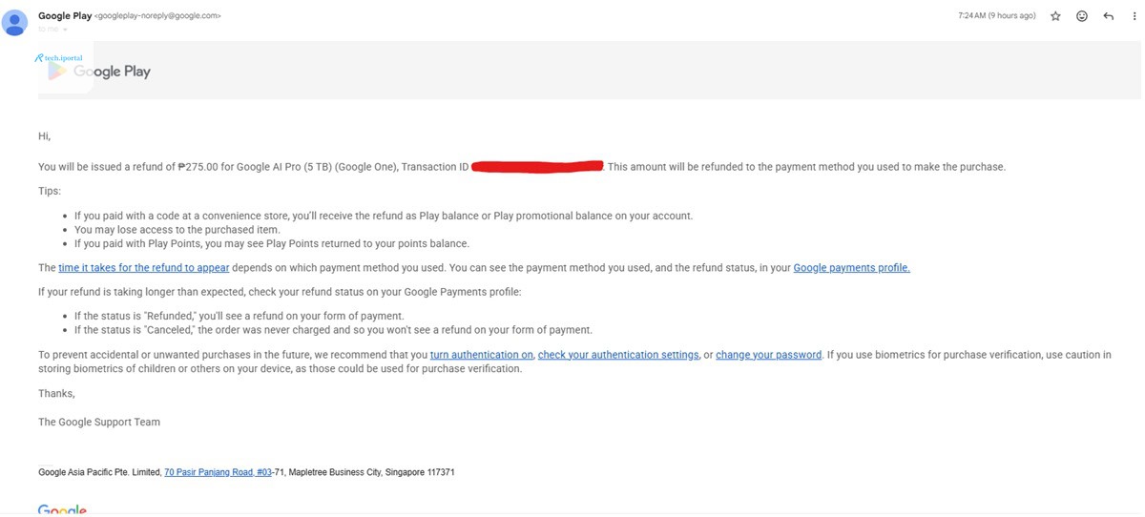Screen dimensions: 1145x517
Task: Click the 'You may lose access' tip line
Action: coord(177,230)
